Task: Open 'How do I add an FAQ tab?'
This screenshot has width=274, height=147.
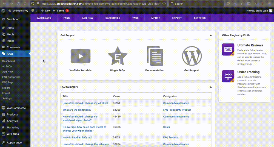Action: [x=78, y=137]
